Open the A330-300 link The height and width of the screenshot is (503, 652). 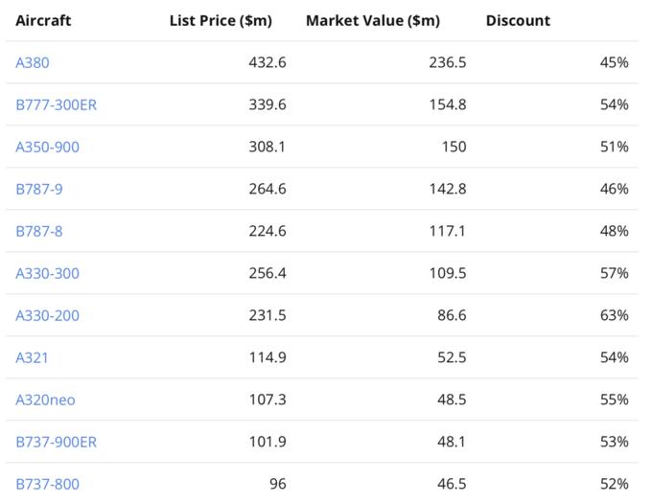47,273
